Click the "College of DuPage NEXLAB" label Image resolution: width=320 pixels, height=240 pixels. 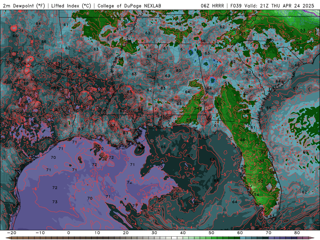pos(129,6)
